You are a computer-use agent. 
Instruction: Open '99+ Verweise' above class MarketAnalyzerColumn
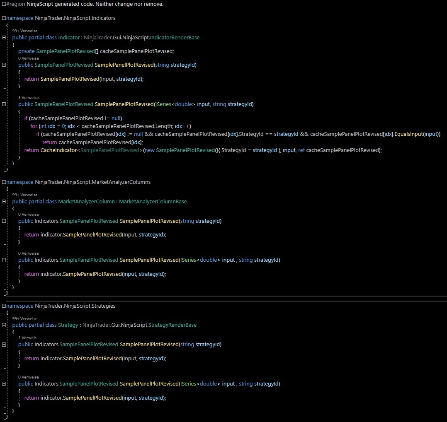click(x=25, y=195)
